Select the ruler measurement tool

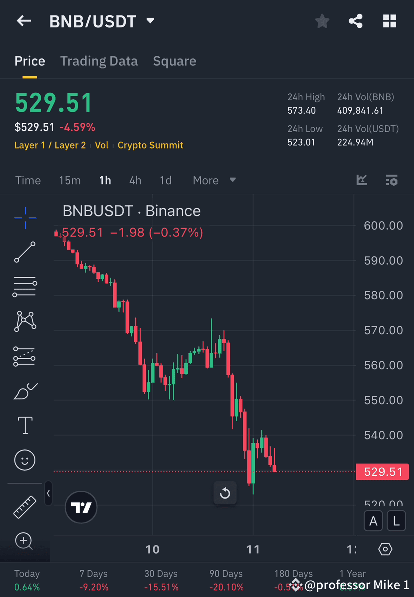(25, 507)
